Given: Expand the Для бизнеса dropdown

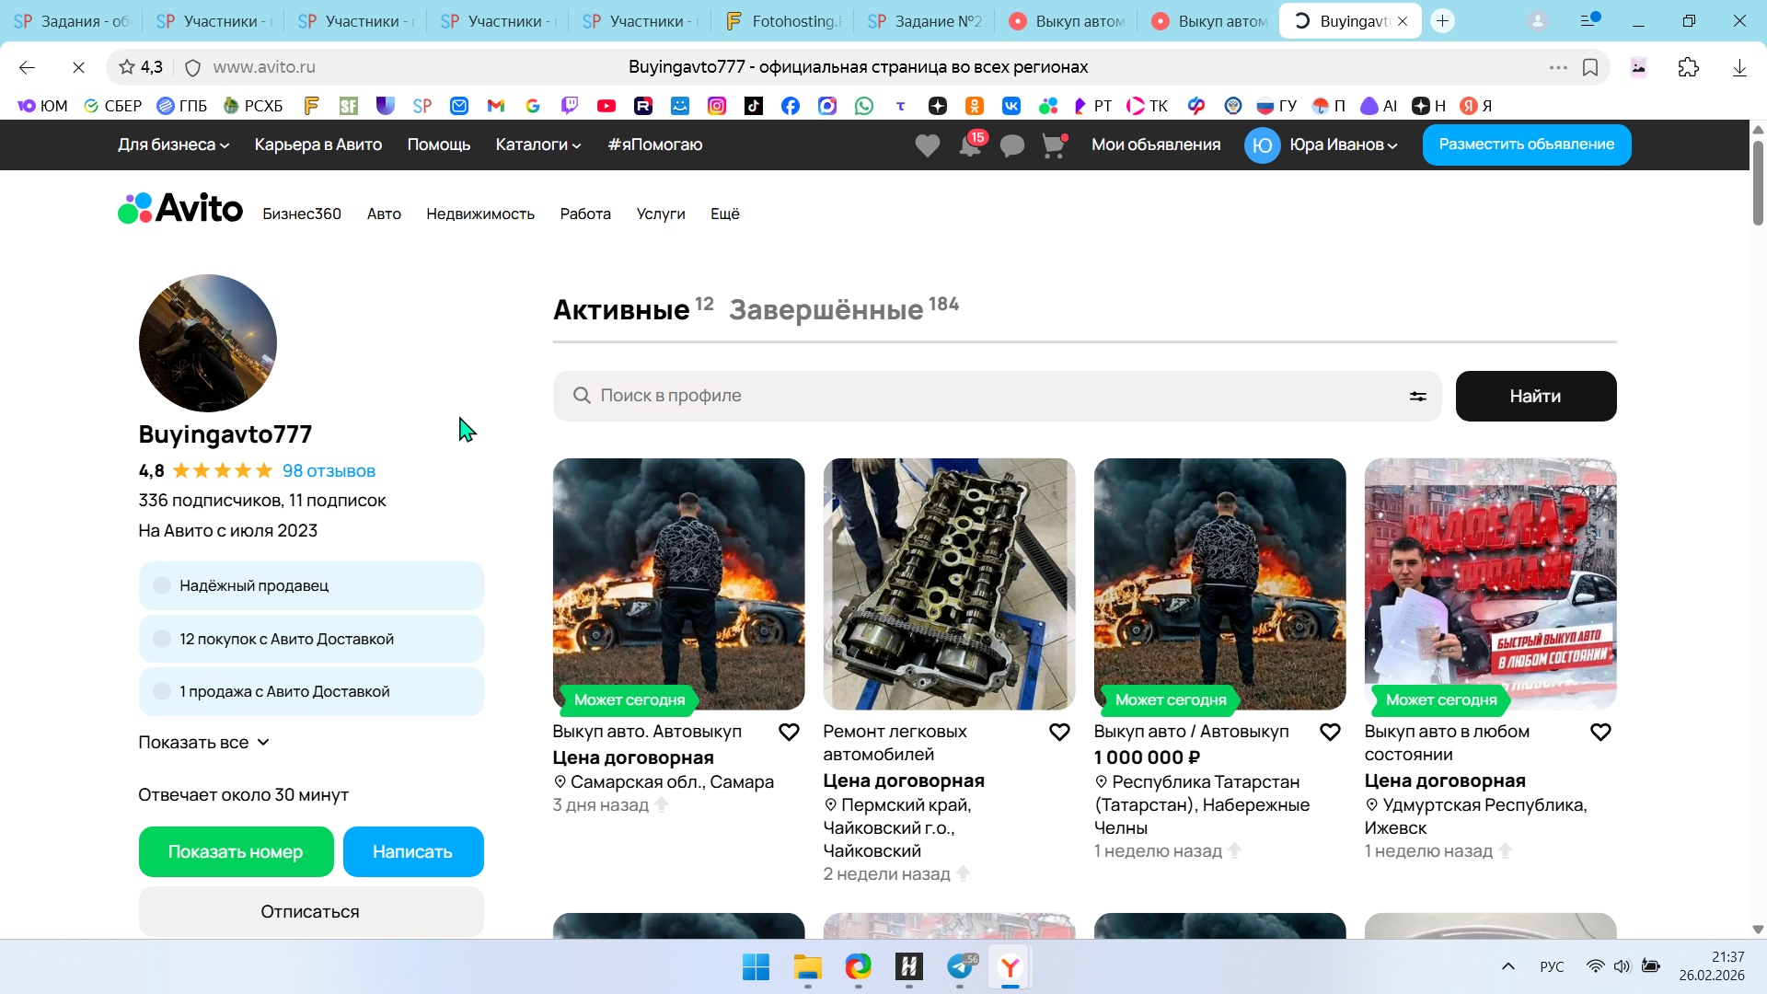Looking at the screenshot, I should click(173, 144).
